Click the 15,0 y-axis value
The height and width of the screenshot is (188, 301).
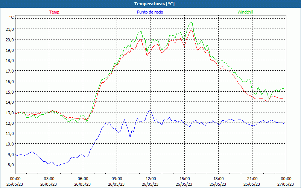[10, 92]
